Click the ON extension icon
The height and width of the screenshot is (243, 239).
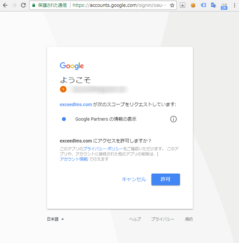(x=224, y=6)
